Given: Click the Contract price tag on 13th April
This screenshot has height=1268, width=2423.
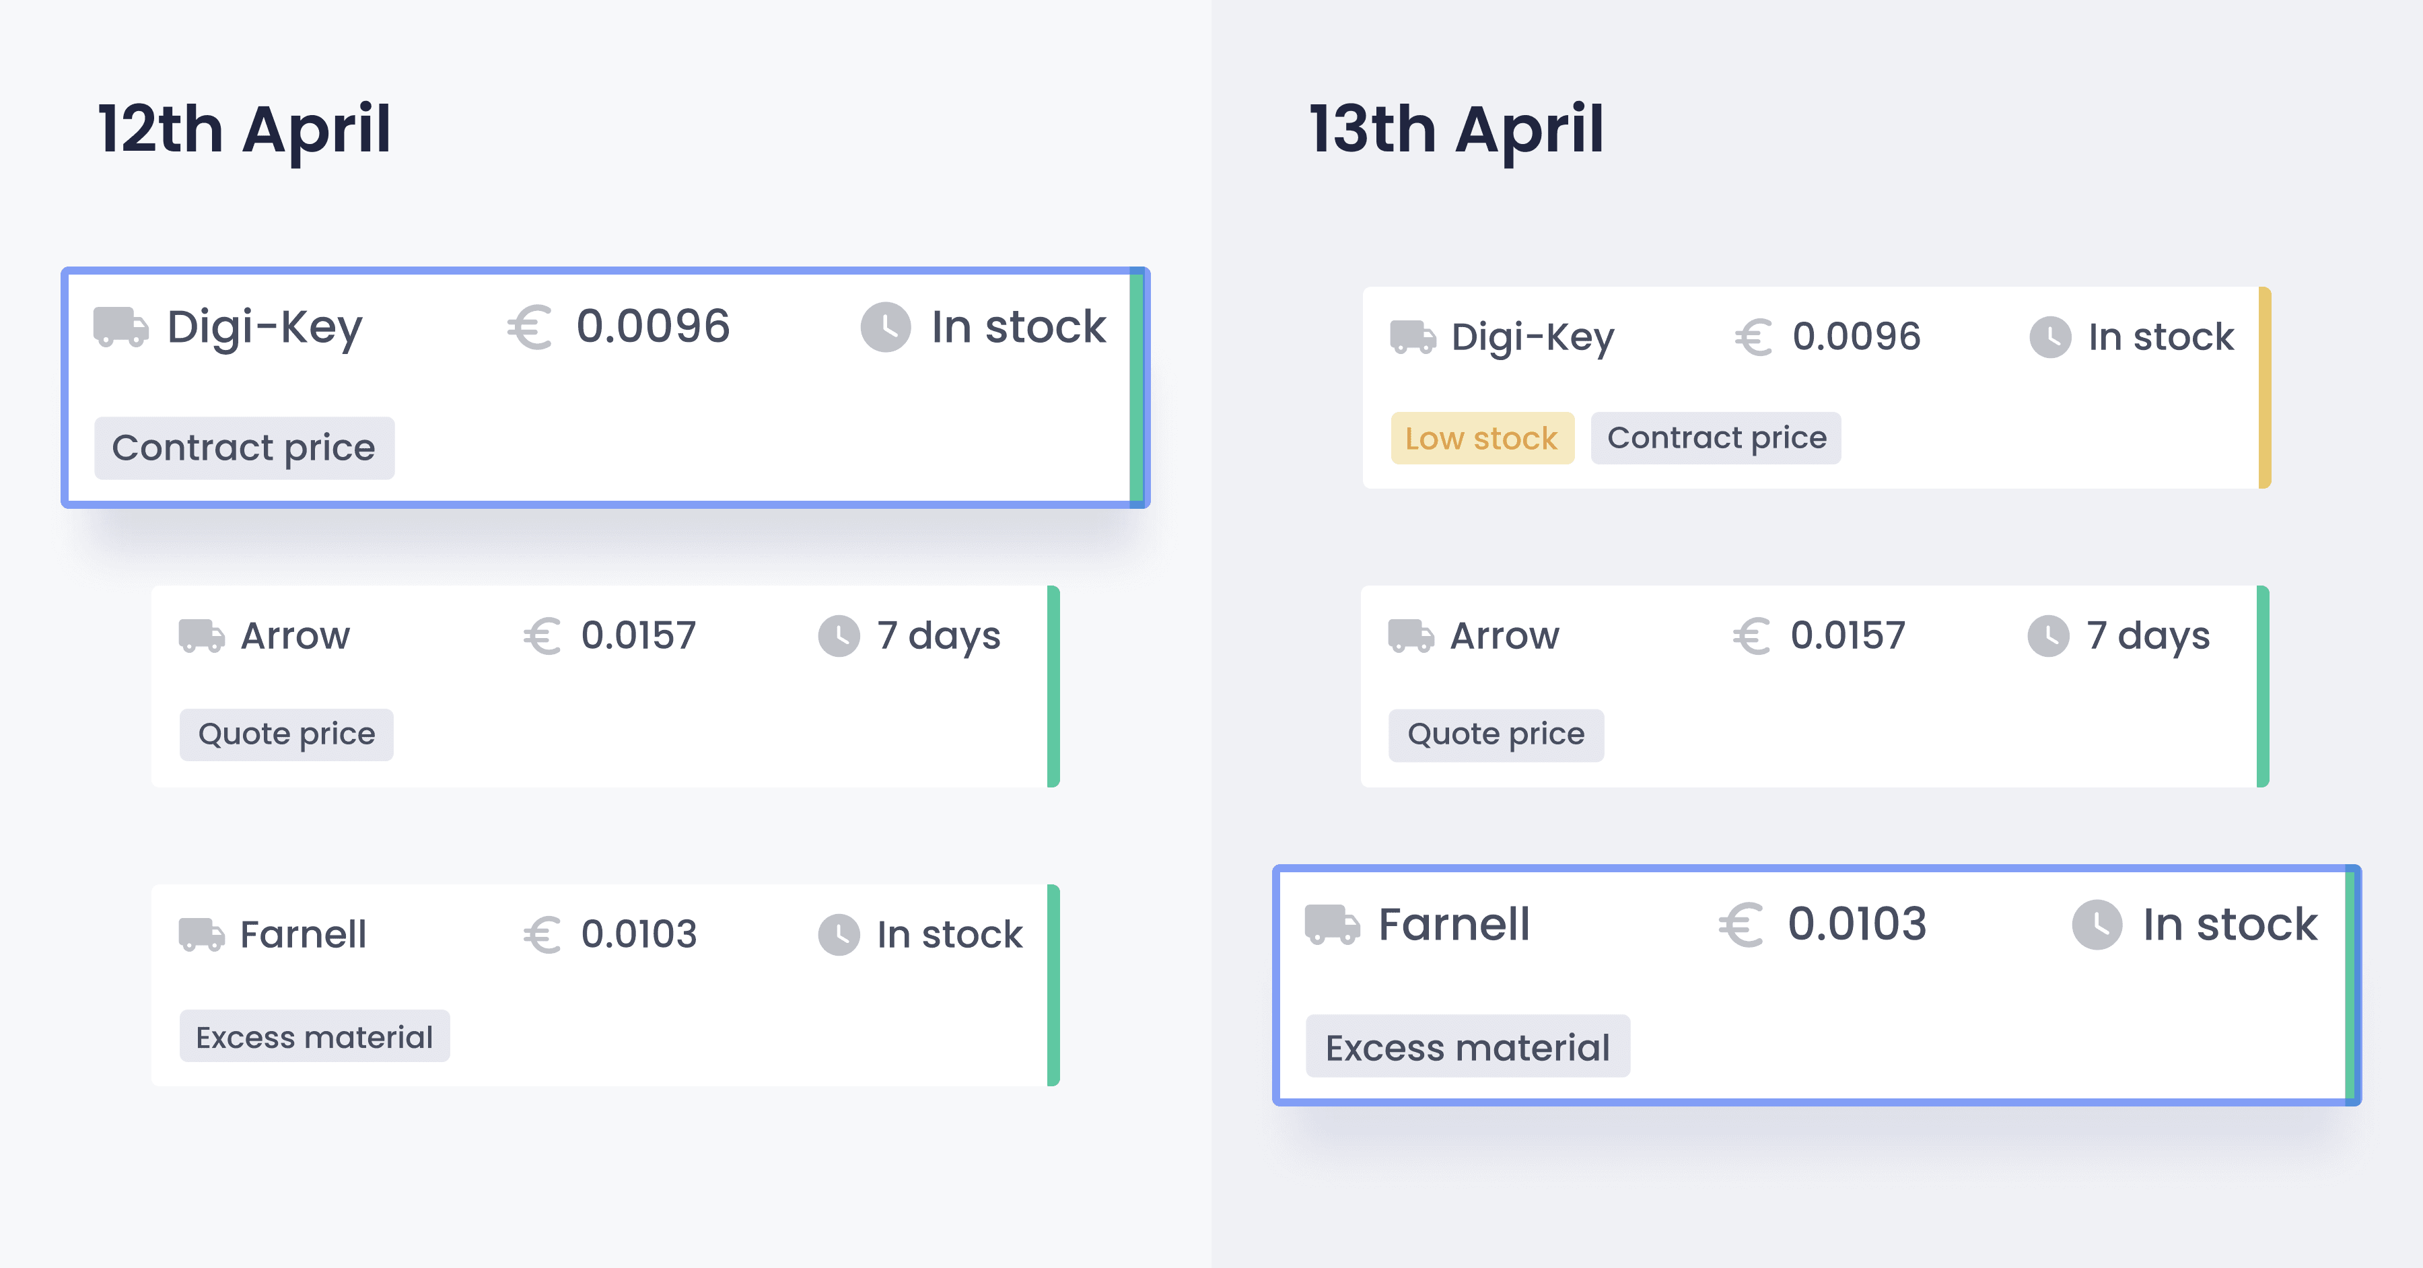Looking at the screenshot, I should coord(1716,438).
